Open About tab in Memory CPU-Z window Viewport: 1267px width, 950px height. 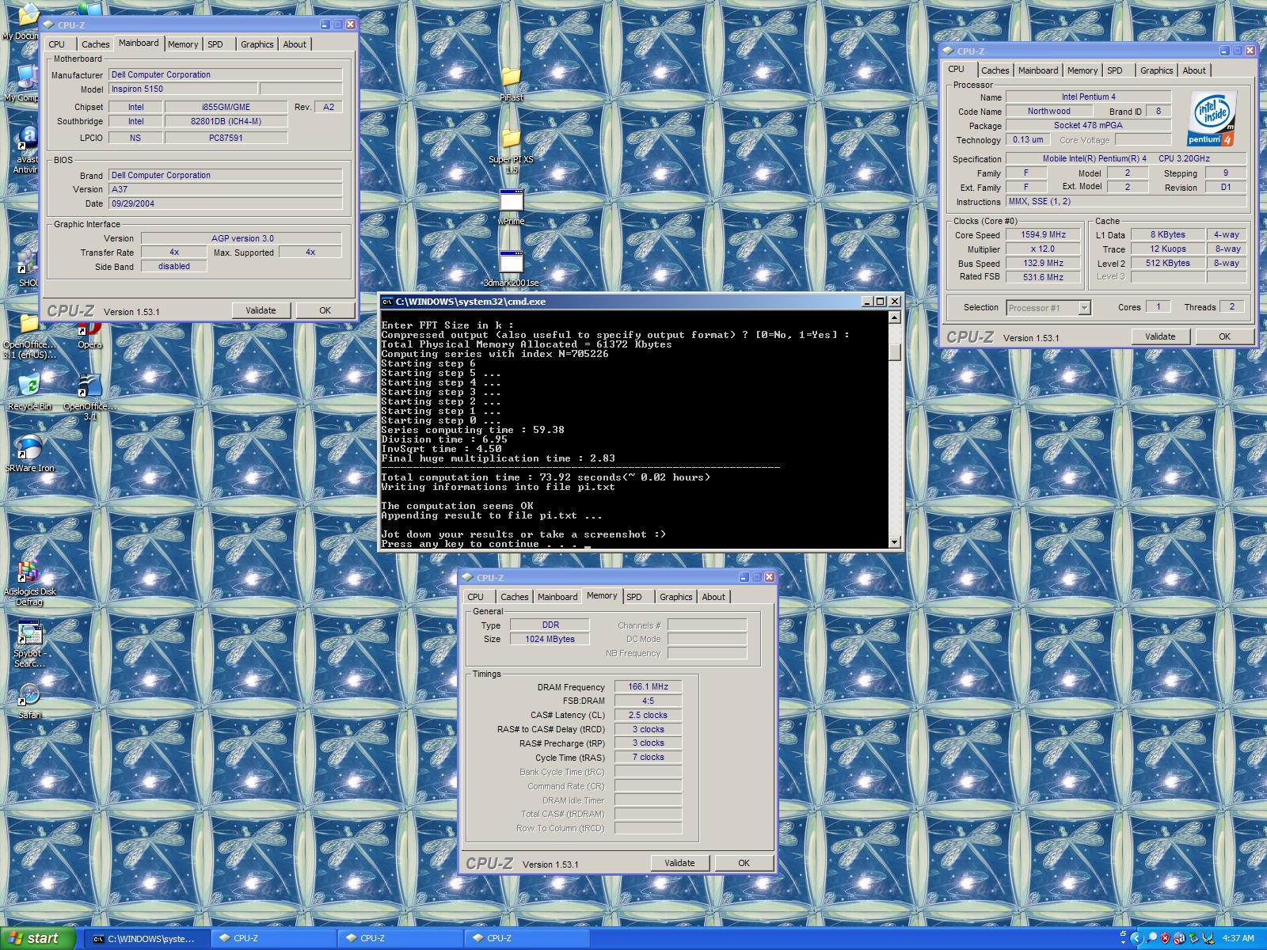[x=713, y=597]
